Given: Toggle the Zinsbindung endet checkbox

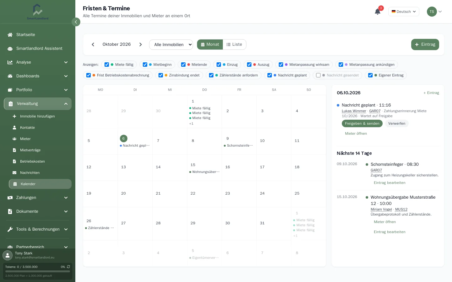Looking at the screenshot, I should 161,75.
